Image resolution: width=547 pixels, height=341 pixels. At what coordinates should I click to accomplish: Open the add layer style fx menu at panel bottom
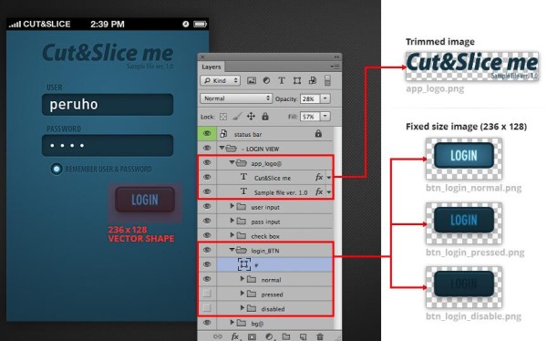pos(235,336)
